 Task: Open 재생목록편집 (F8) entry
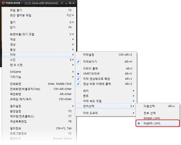[x=39, y=121]
